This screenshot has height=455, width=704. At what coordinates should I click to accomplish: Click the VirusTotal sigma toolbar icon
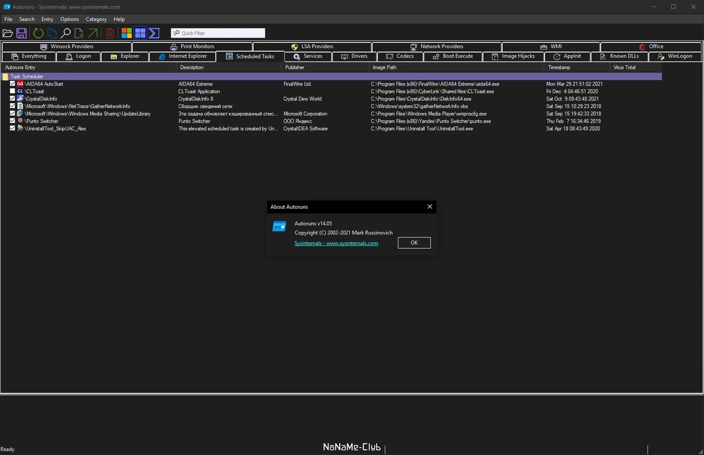[154, 33]
